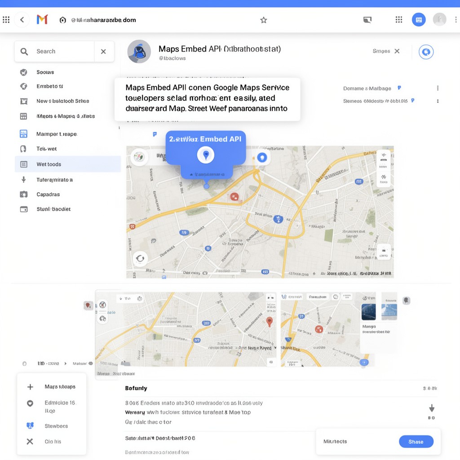Click red pin on lower left map
Screen dimensions: 460x460
(x=270, y=322)
